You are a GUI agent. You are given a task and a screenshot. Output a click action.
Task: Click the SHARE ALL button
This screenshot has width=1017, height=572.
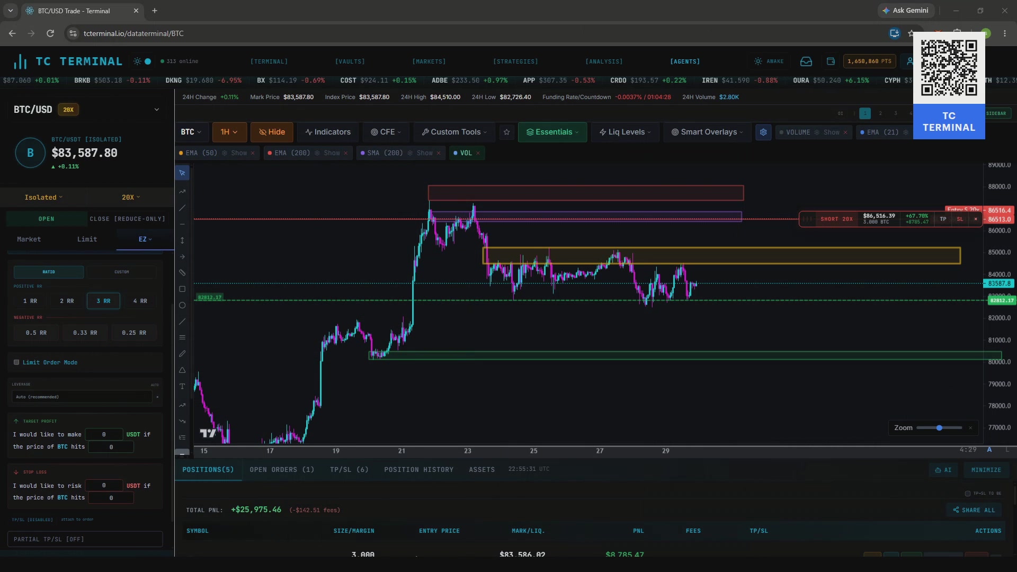(974, 511)
